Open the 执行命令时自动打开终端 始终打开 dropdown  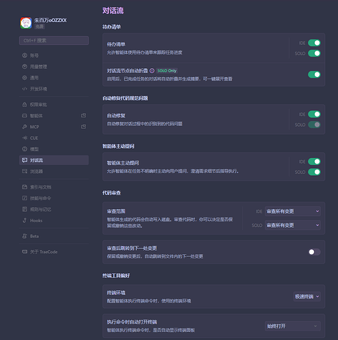coord(293,326)
